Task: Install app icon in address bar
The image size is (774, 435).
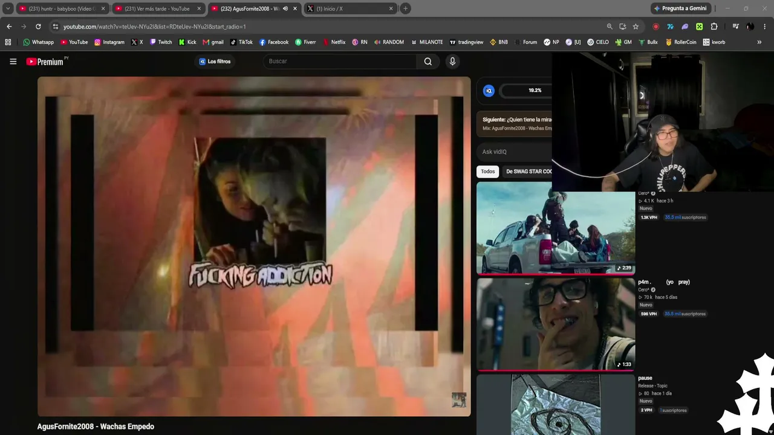Action: [x=623, y=27]
